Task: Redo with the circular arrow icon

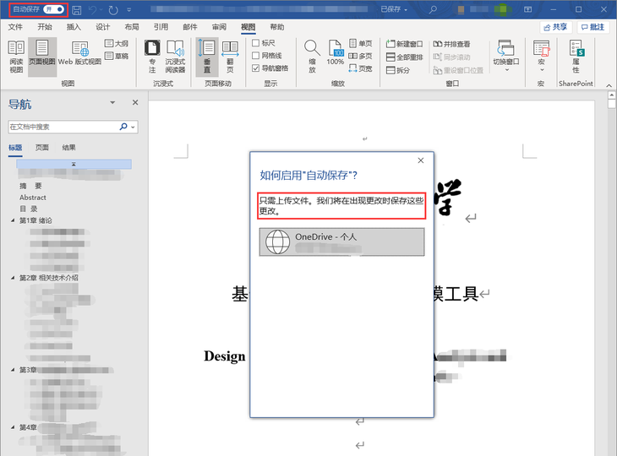Action: 113,10
